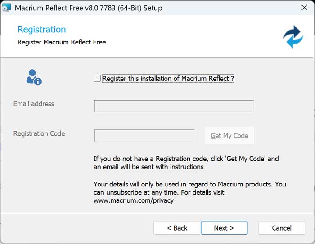Close the setup window with X
The height and width of the screenshot is (244, 315).
coord(304,8)
